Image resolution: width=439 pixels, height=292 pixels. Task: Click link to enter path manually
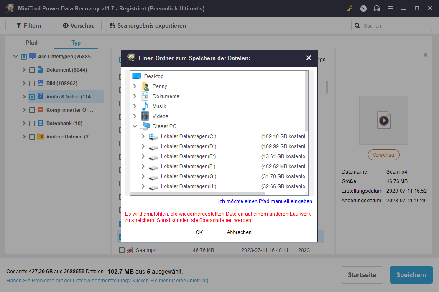[265, 201]
